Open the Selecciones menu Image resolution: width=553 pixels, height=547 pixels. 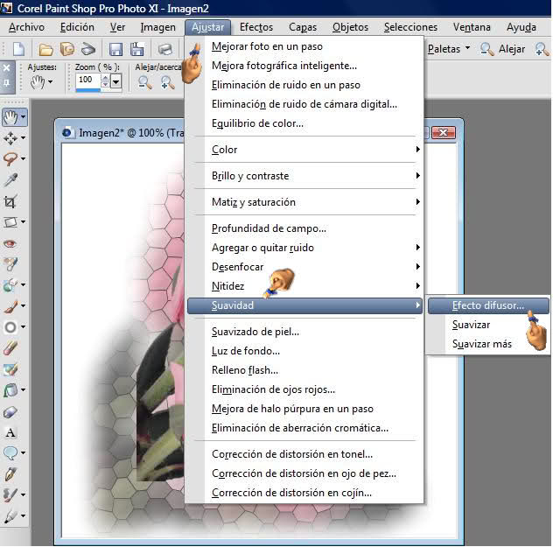(x=410, y=27)
